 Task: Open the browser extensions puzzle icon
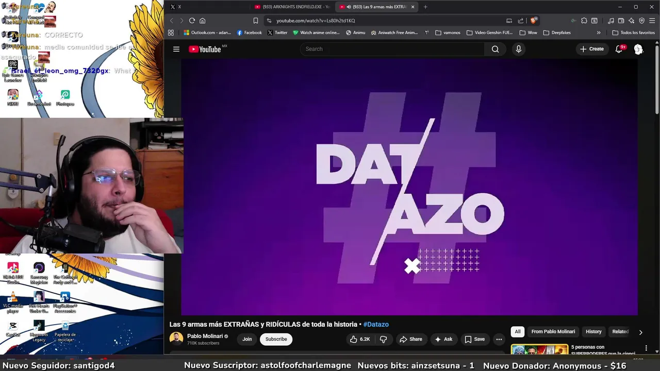point(584,21)
